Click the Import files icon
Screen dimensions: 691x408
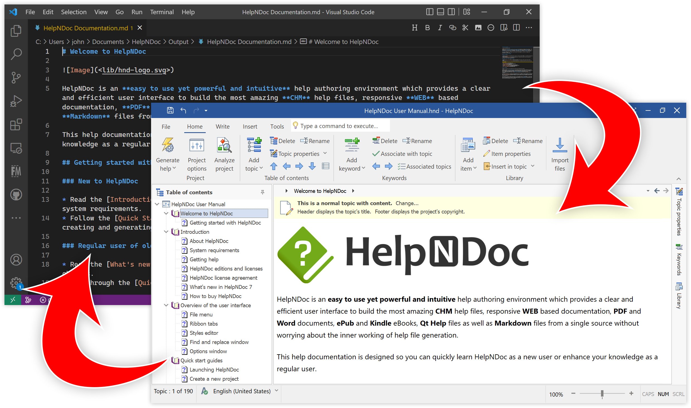coord(560,153)
